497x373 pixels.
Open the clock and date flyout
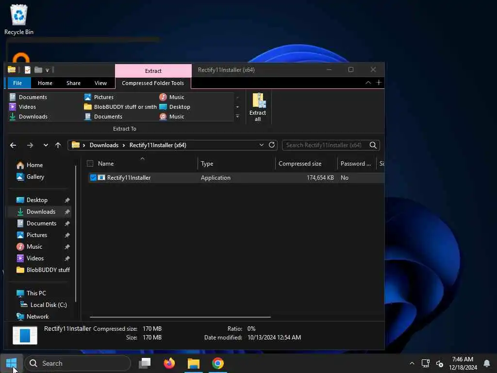point(463,363)
